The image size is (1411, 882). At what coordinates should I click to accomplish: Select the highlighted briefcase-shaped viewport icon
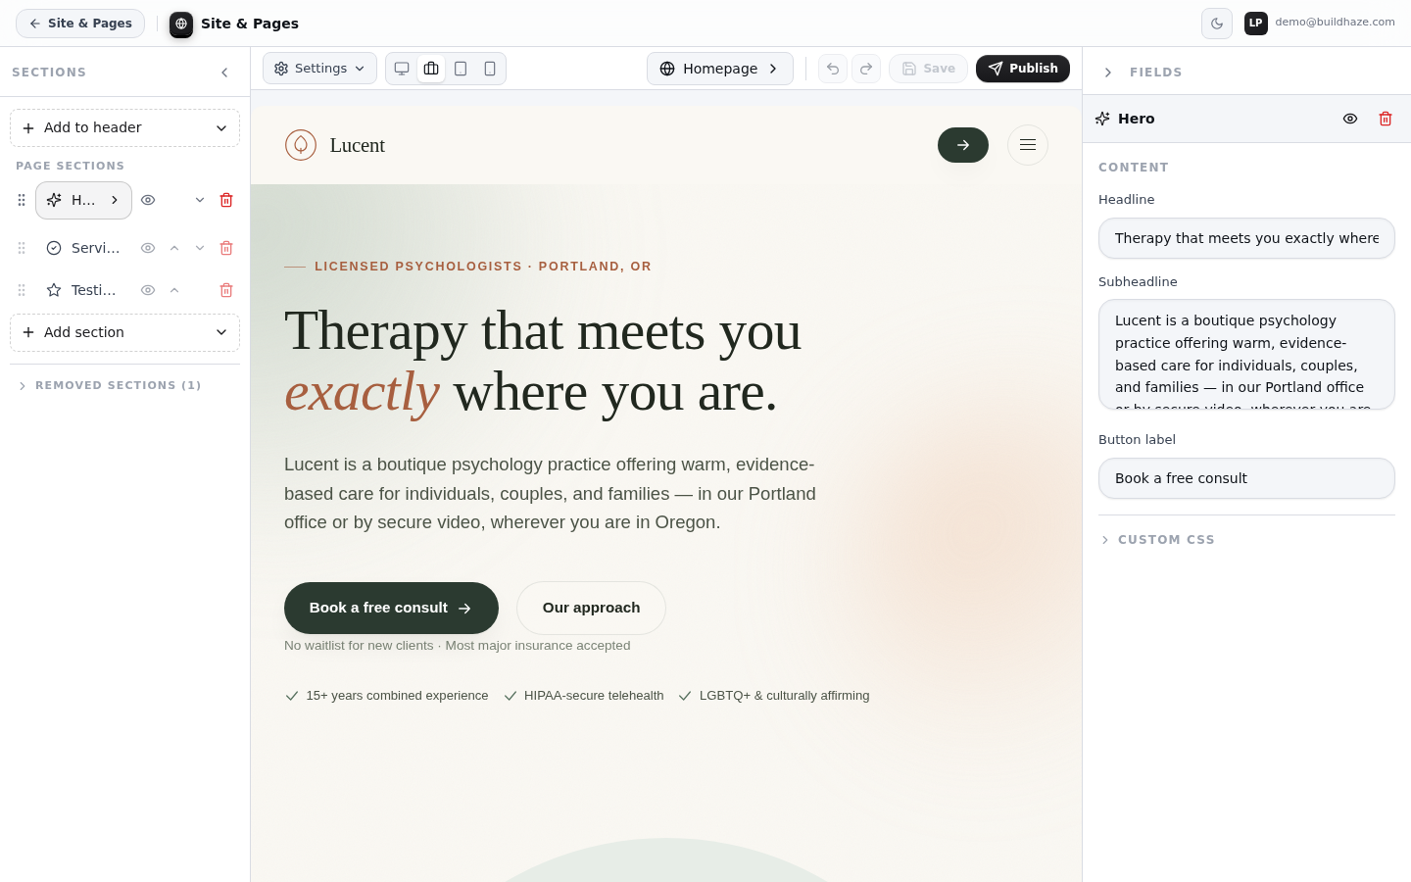point(431,69)
